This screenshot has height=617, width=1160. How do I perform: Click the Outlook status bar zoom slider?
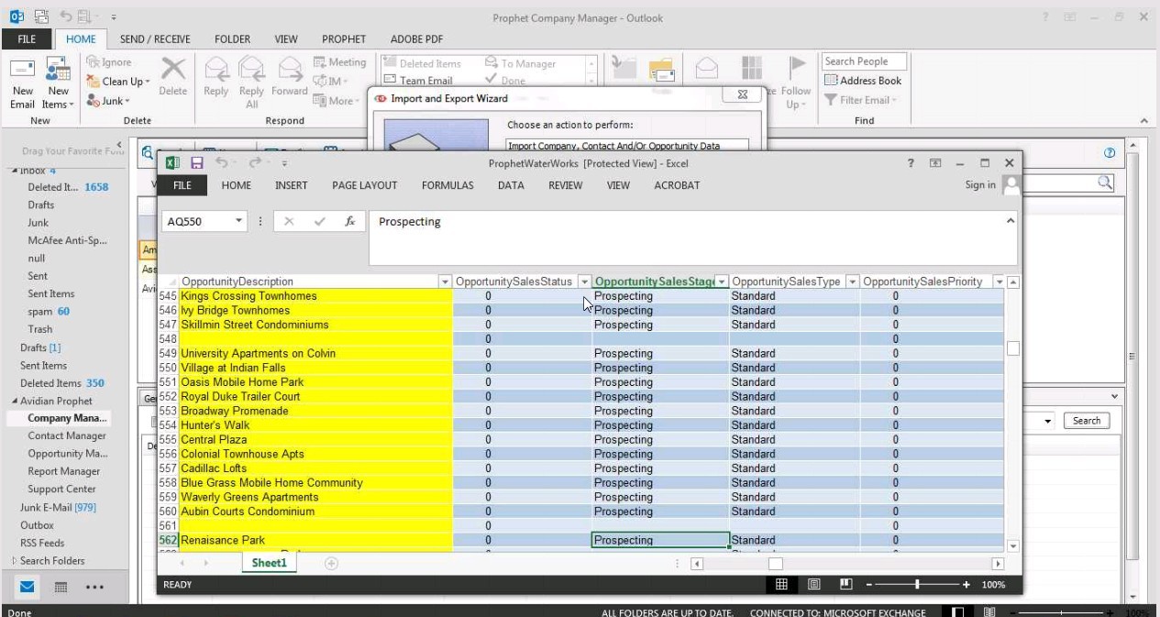pyautogui.click(x=1061, y=612)
